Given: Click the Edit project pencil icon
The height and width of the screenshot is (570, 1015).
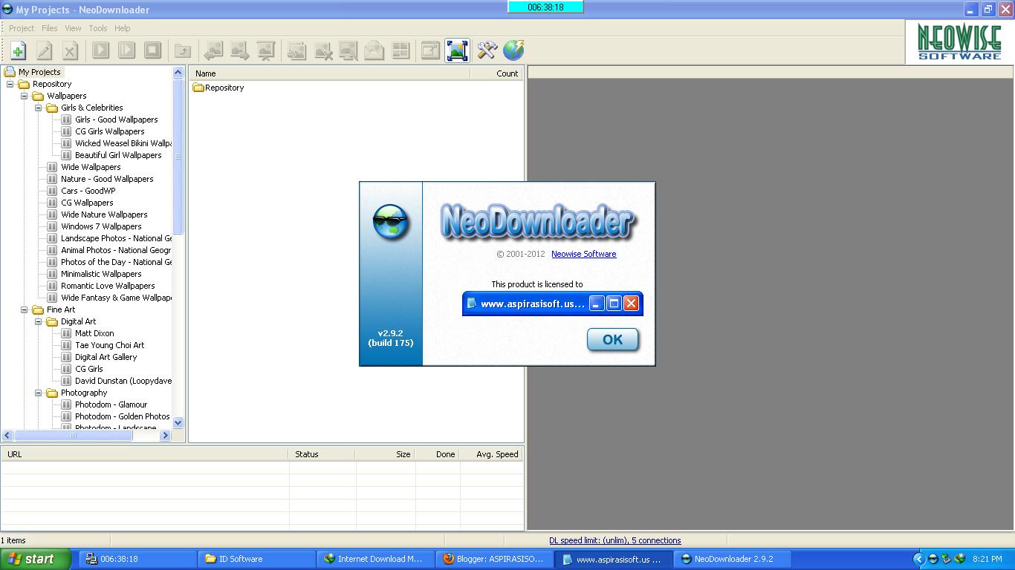Looking at the screenshot, I should [x=45, y=50].
